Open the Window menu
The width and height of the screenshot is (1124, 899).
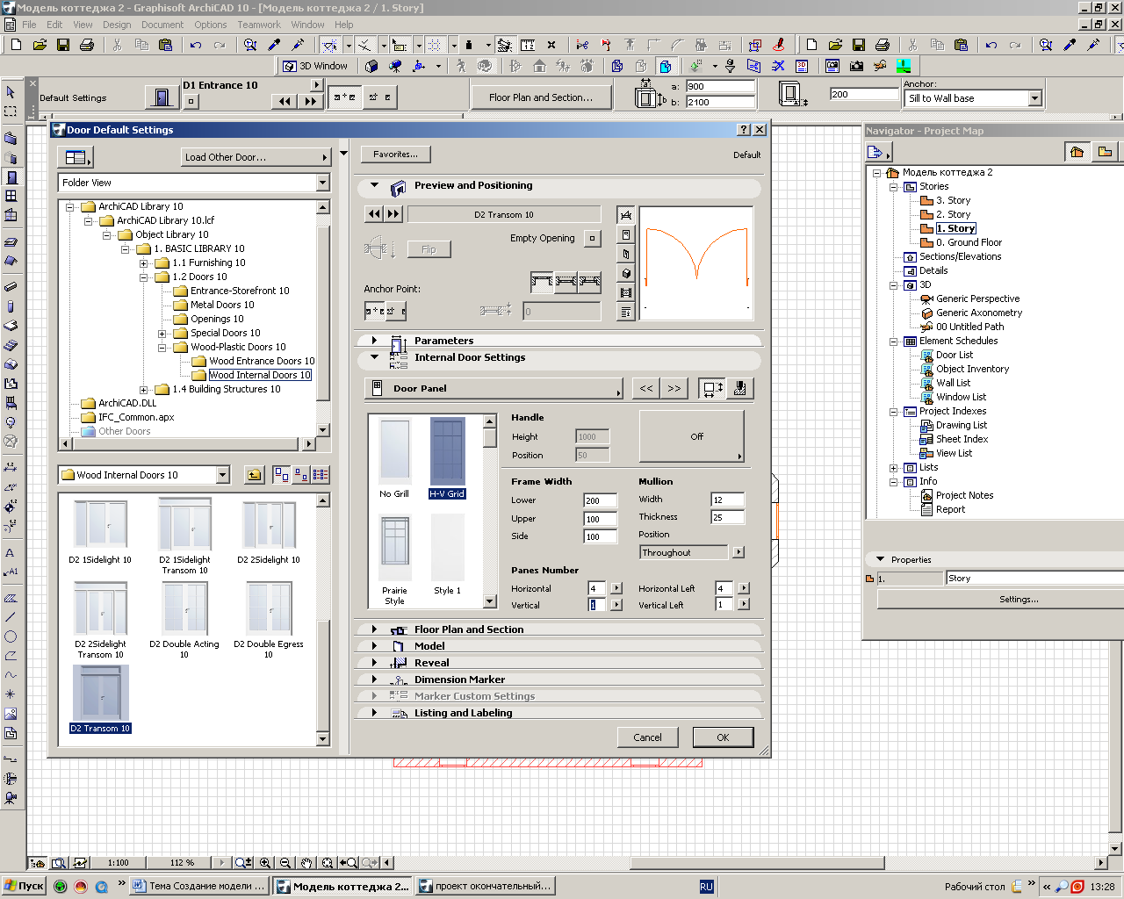307,25
